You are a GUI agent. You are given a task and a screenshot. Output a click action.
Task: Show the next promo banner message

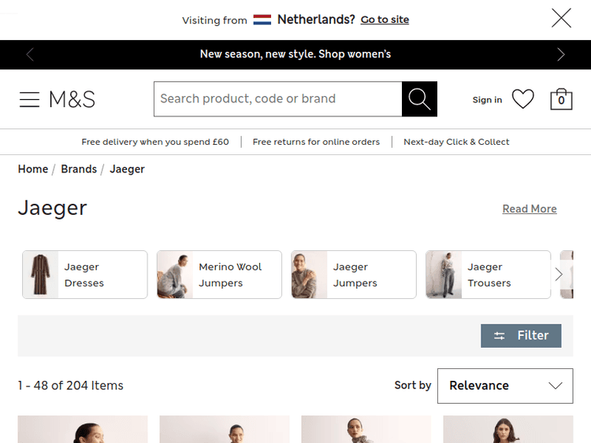coord(561,54)
